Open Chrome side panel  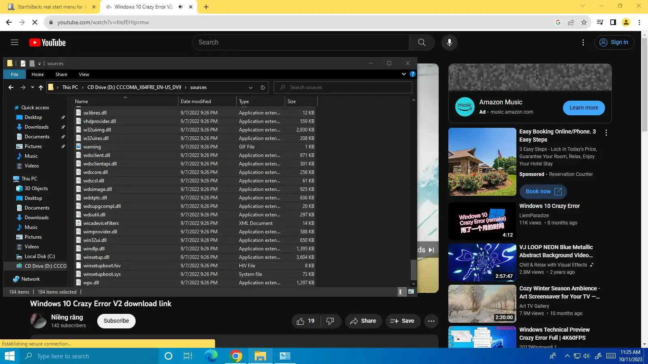click(x=613, y=22)
